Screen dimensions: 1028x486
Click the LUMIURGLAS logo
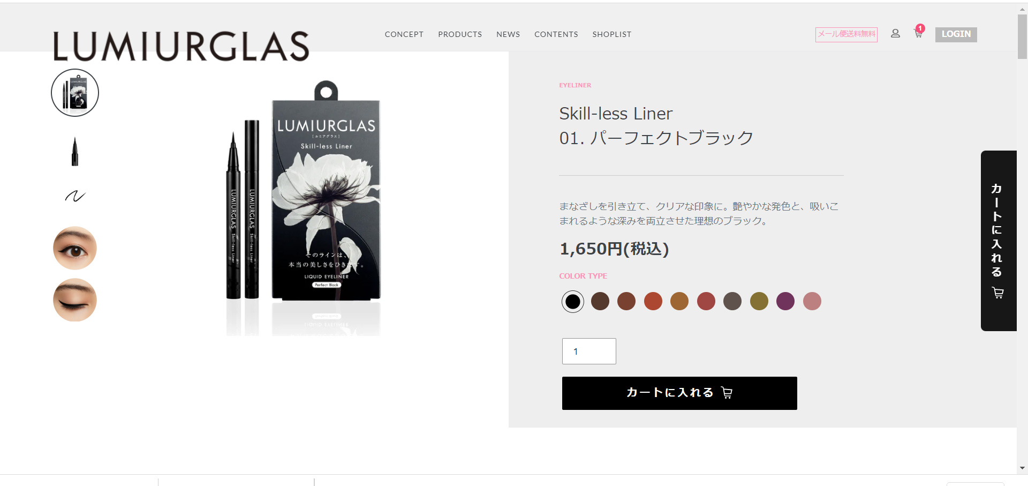click(x=182, y=46)
